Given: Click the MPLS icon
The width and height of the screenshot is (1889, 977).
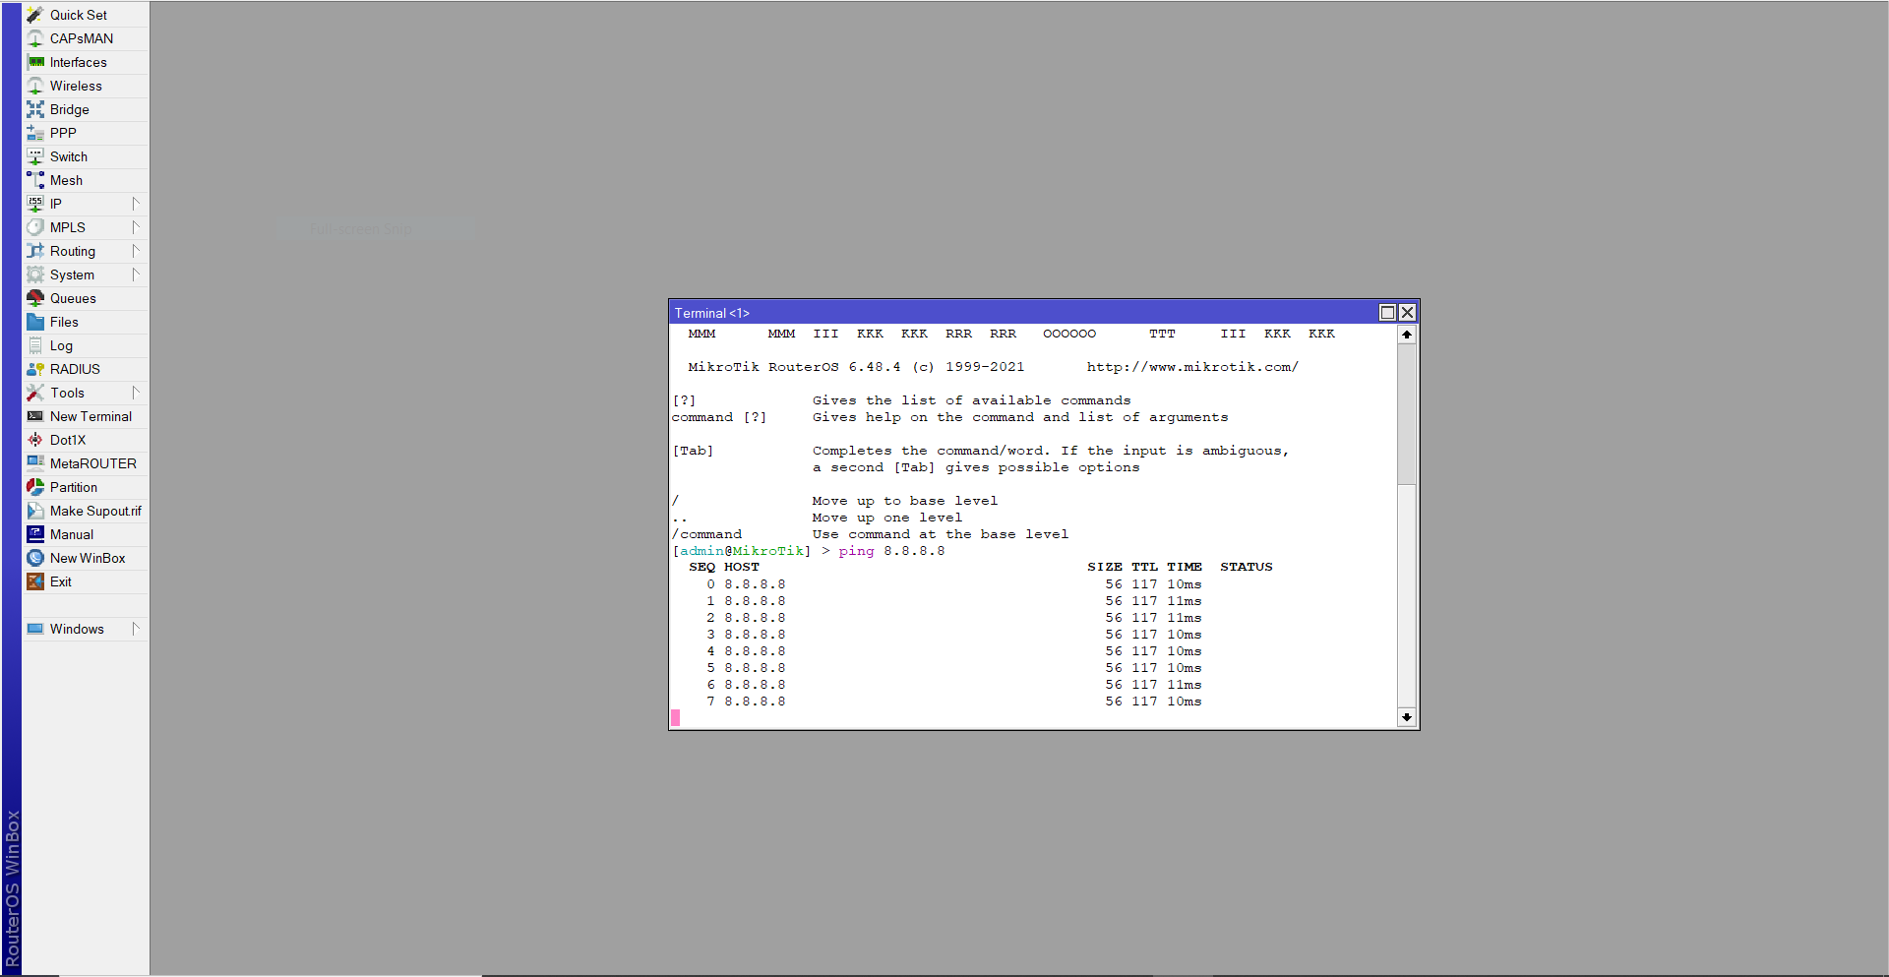Looking at the screenshot, I should click(35, 227).
